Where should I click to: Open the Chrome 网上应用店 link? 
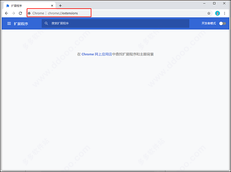pos(97,54)
